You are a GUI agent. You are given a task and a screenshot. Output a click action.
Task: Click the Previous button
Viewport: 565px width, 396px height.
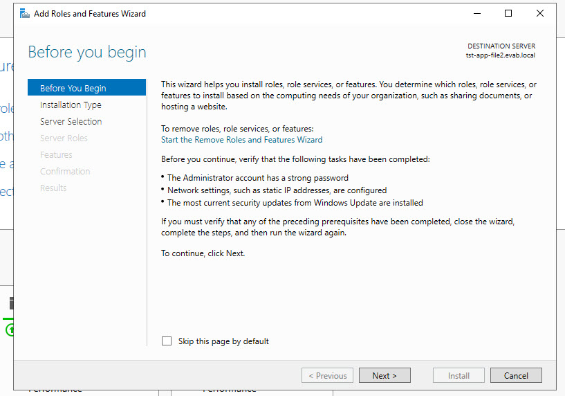coord(327,375)
